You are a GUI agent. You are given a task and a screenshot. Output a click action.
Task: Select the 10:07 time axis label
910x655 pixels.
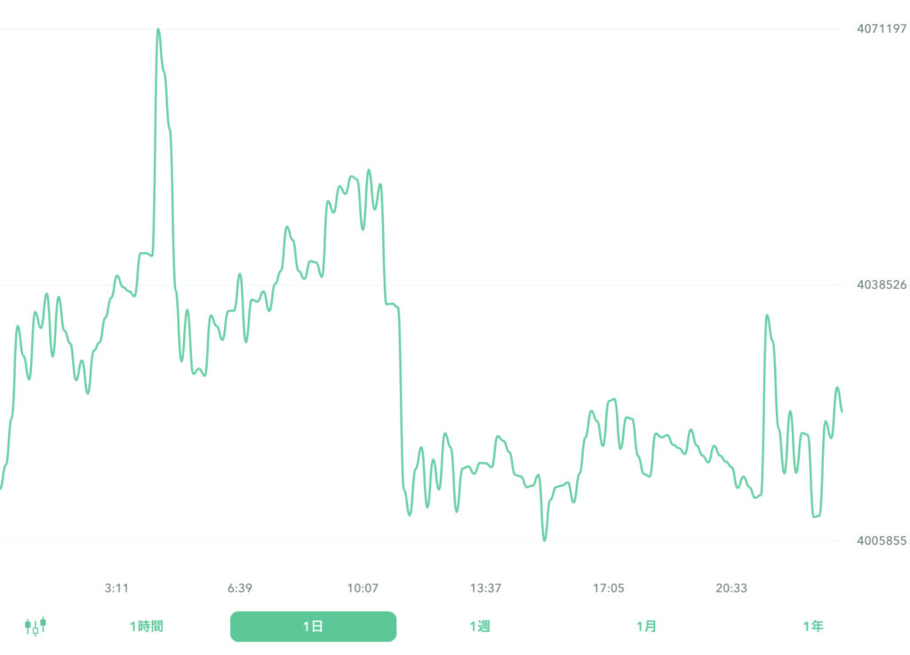click(x=363, y=588)
